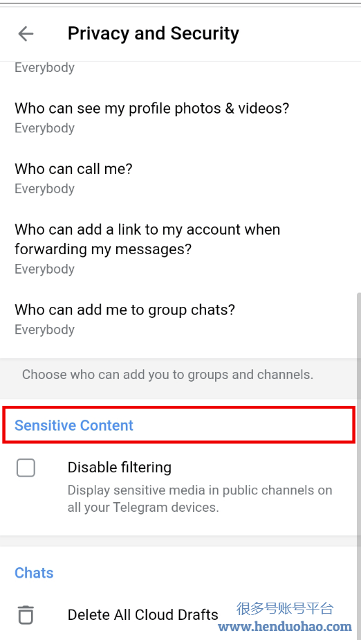Click the 'Display sensitive media in public channels' description
The width and height of the screenshot is (361, 640).
(200, 499)
